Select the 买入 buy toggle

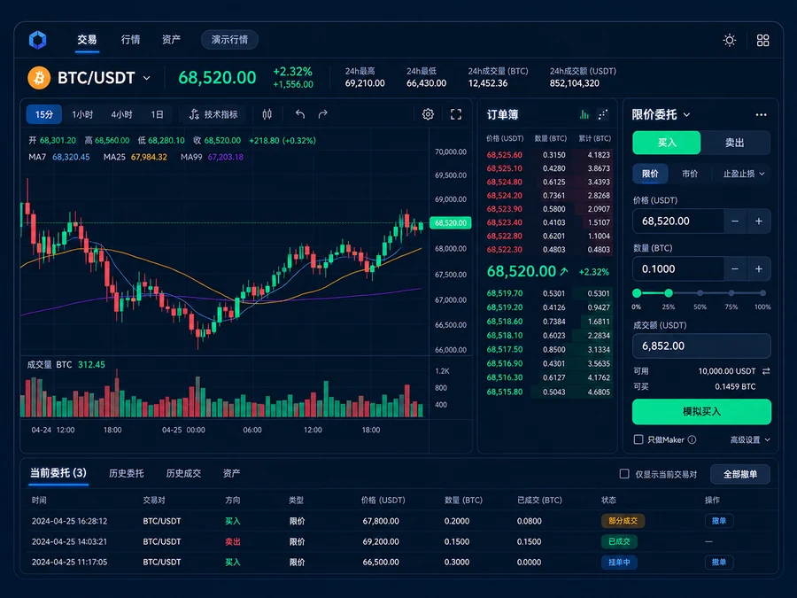pos(666,143)
